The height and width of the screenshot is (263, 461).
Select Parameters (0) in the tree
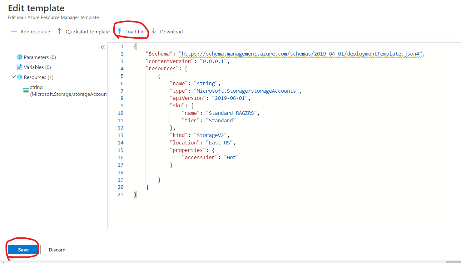pyautogui.click(x=40, y=57)
